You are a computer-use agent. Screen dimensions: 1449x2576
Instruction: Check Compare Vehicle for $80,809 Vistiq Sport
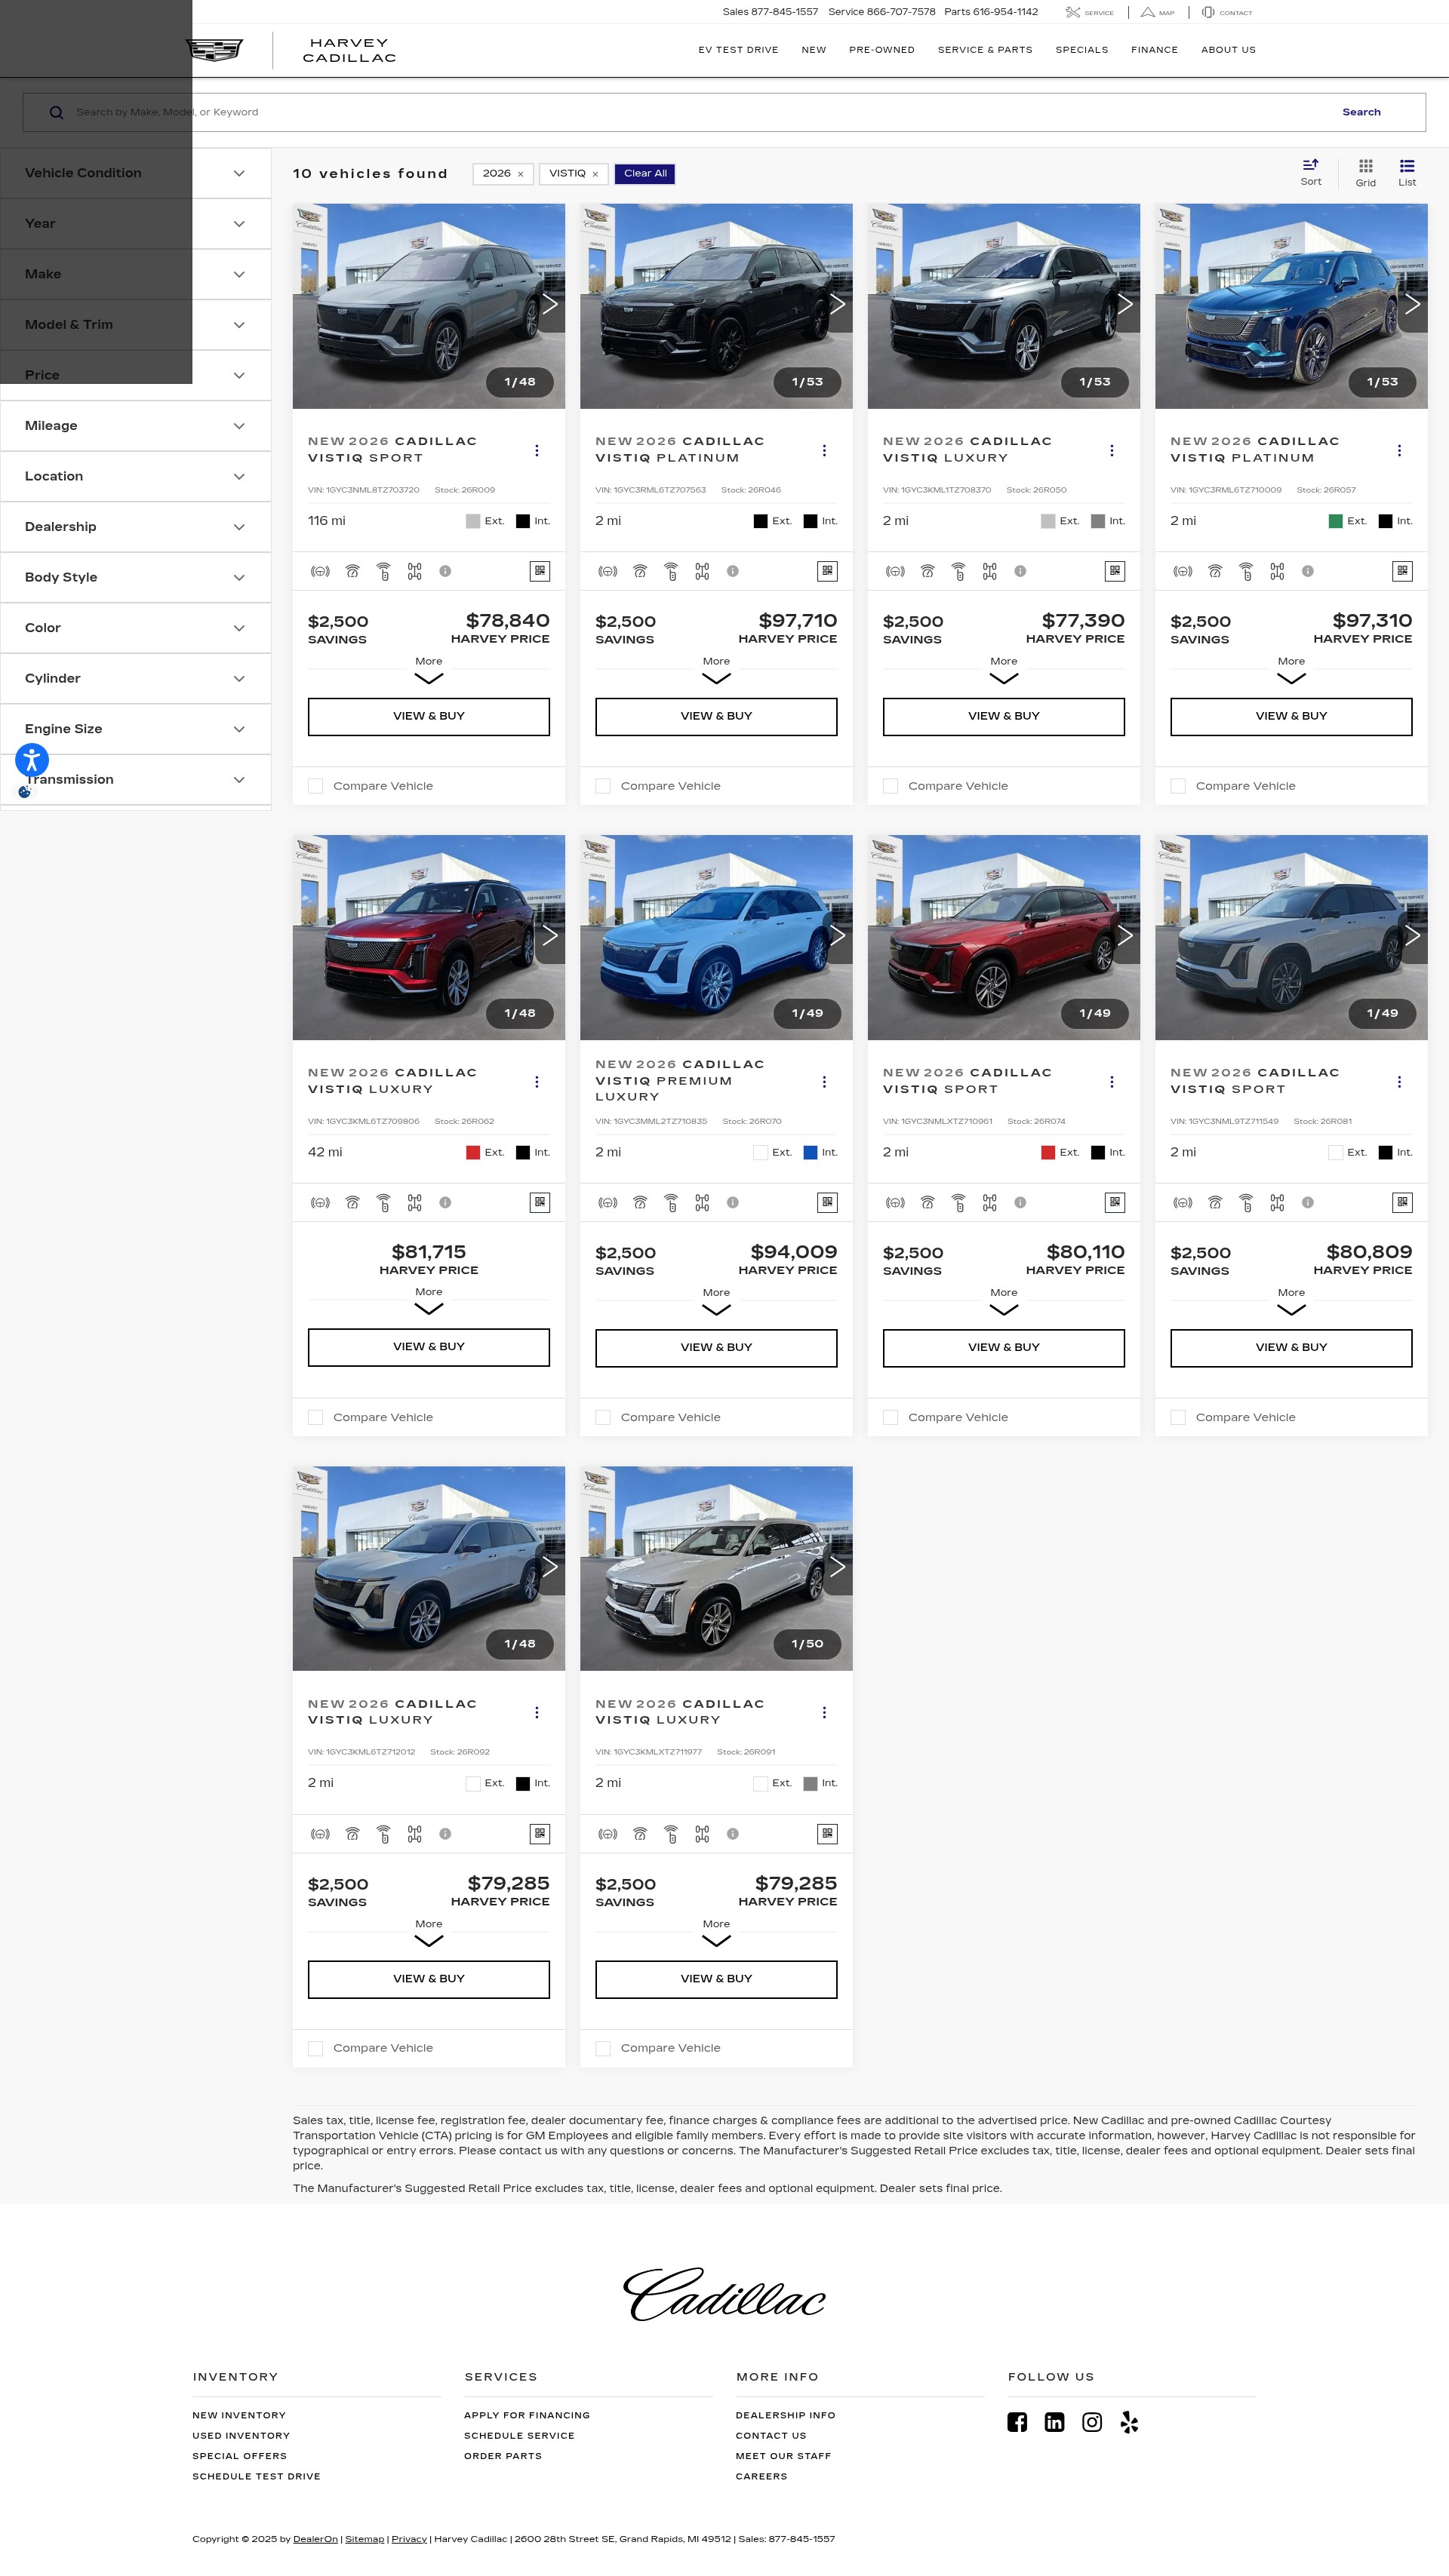coord(1178,1417)
